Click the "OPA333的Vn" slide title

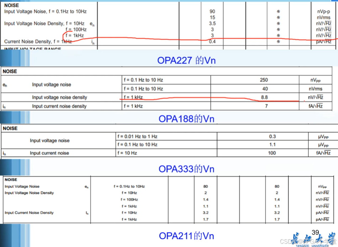[x=187, y=169]
